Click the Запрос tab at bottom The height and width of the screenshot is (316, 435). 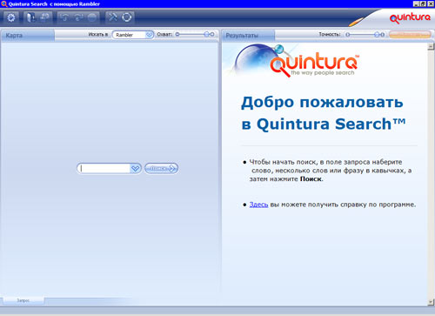coord(23,300)
